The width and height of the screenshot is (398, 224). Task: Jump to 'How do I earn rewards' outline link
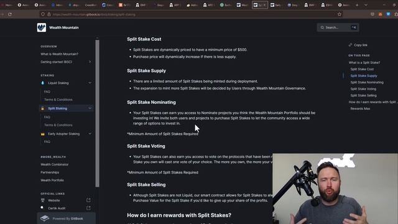373,102
